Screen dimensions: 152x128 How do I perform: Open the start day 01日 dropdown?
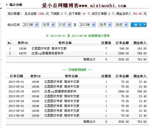[x=65, y=25]
